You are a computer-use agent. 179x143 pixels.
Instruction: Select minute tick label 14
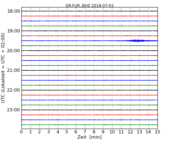click(x=148, y=132)
